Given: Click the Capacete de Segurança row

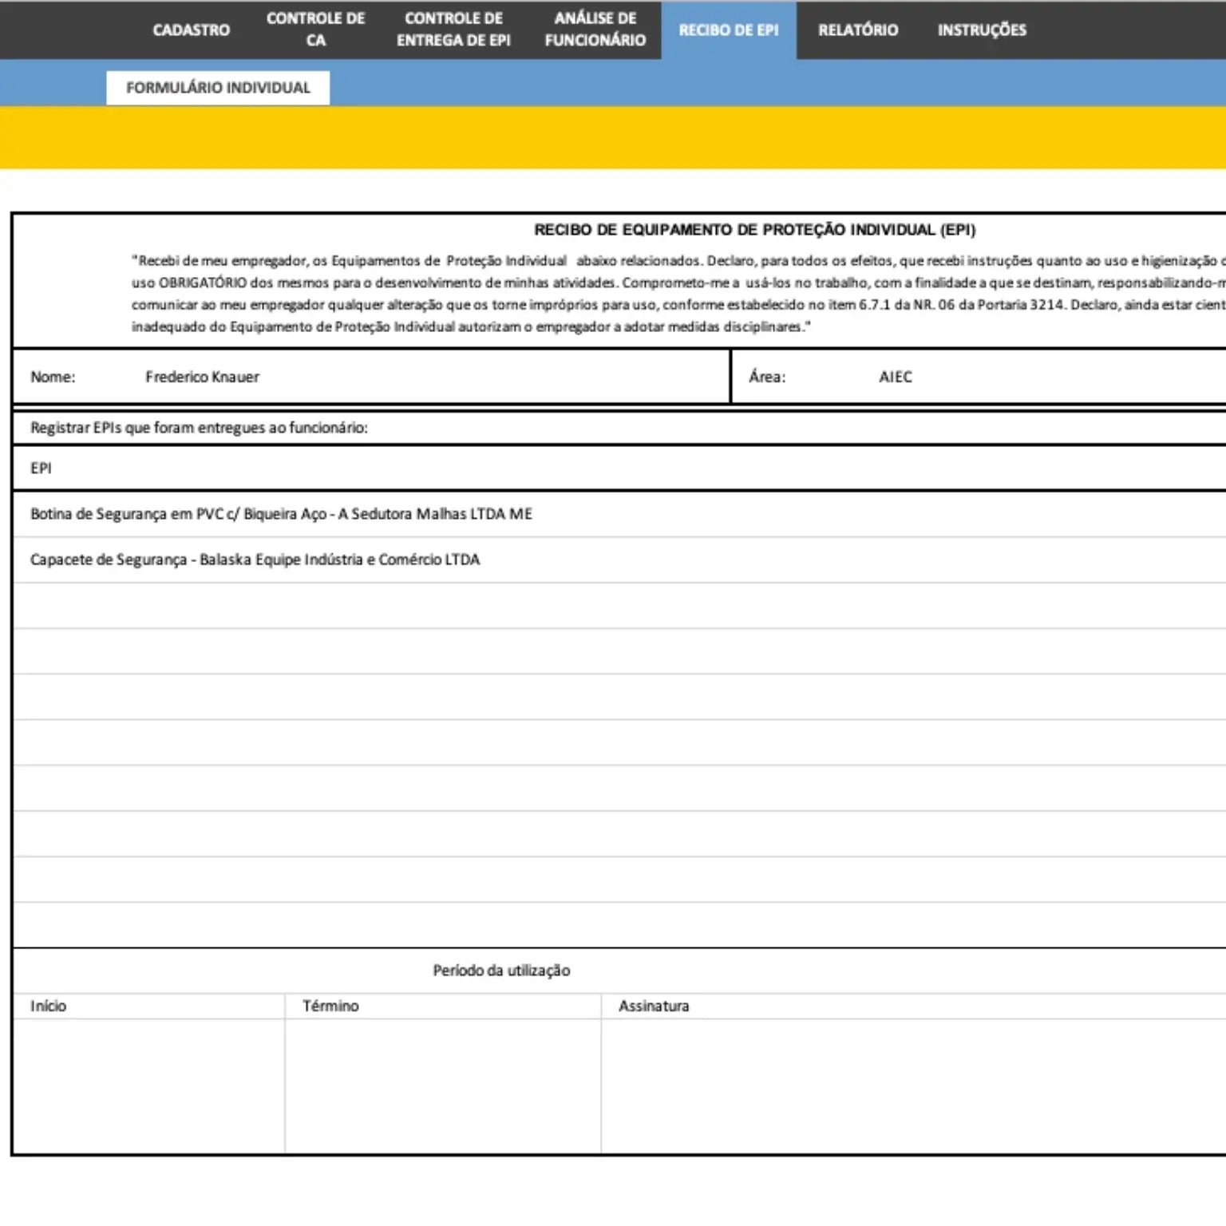Looking at the screenshot, I should 619,560.
